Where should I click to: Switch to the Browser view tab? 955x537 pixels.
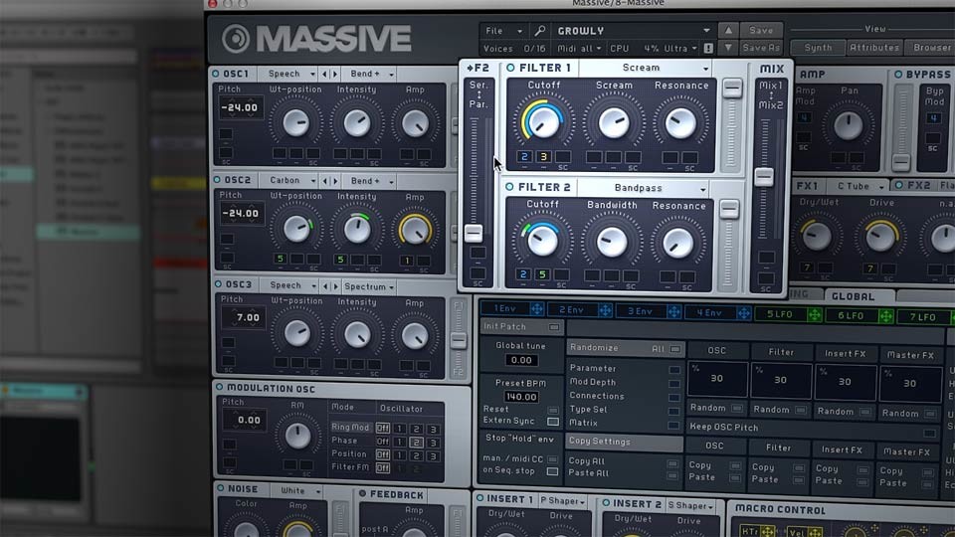pyautogui.click(x=931, y=48)
